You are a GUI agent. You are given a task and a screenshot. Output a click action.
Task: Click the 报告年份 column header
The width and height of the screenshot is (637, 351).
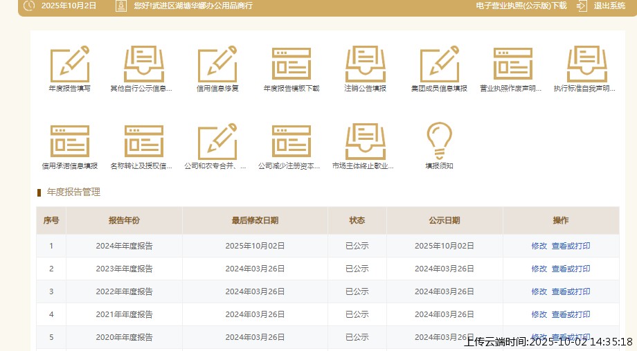click(x=124, y=221)
